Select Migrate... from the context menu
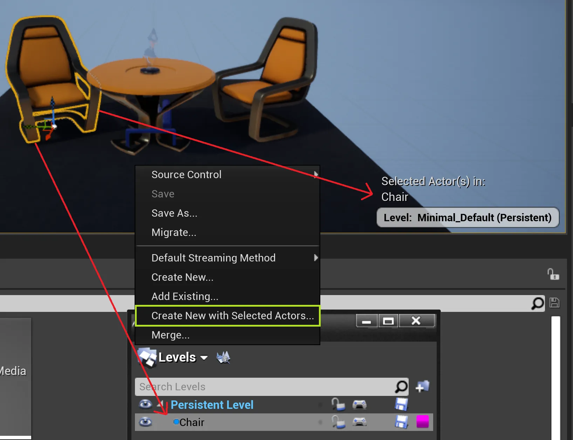Viewport: 573px width, 440px height. point(174,232)
